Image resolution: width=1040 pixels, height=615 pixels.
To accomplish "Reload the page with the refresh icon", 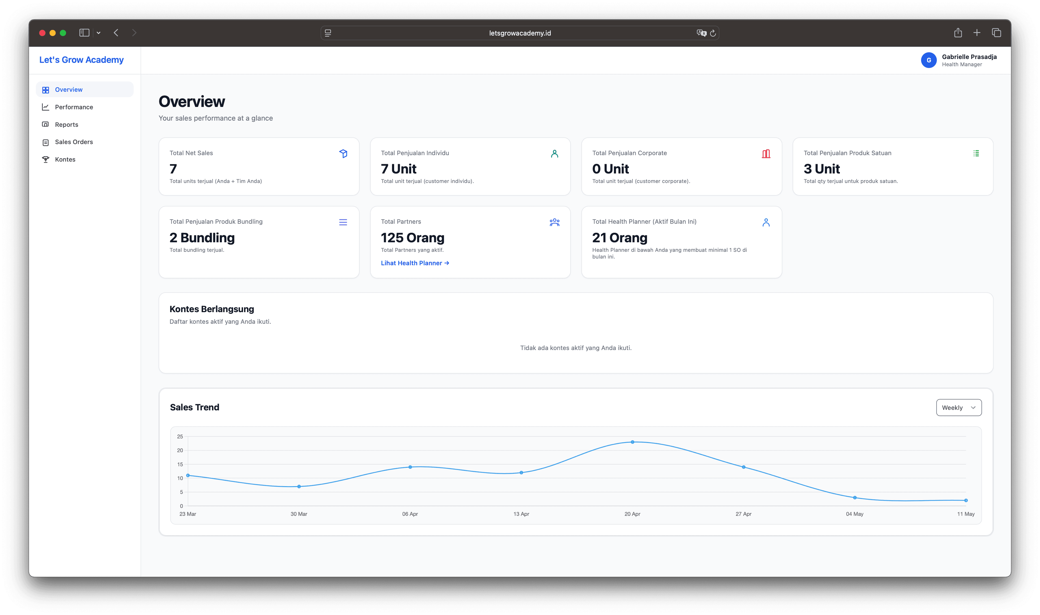I will click(713, 33).
